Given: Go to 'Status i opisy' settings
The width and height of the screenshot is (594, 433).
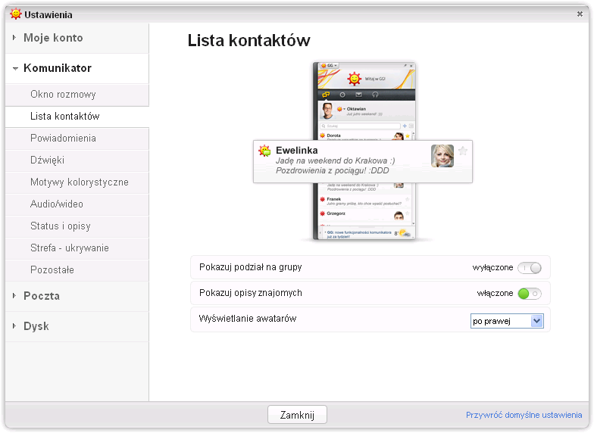Looking at the screenshot, I should pos(77,226).
